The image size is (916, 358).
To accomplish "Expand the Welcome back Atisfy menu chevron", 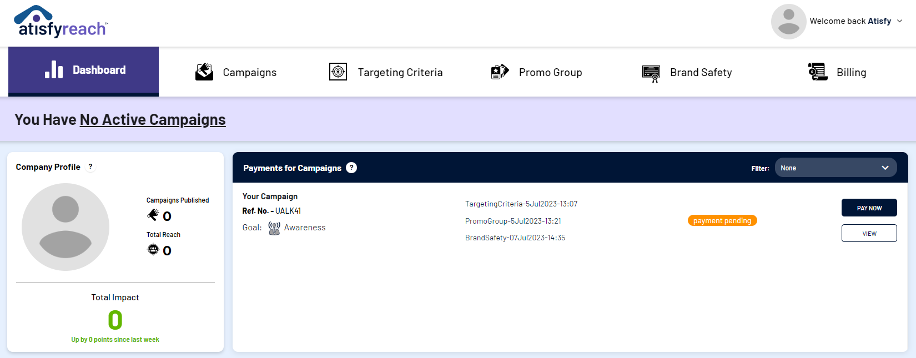I will [x=899, y=21].
